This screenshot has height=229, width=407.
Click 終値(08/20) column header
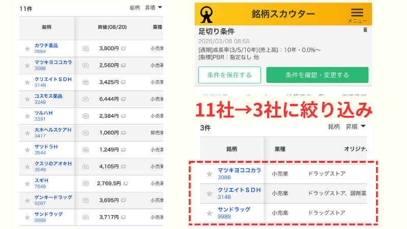point(112,27)
